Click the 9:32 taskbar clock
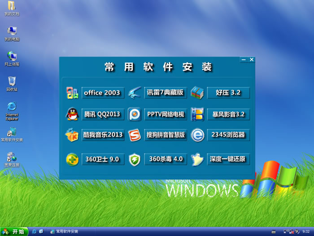 click(x=306, y=232)
